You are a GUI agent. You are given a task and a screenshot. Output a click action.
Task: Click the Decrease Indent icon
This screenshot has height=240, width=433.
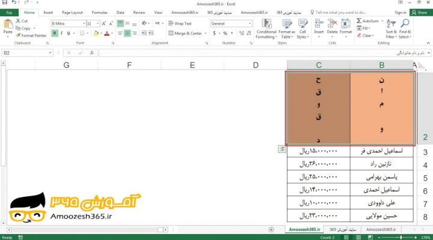click(144, 33)
